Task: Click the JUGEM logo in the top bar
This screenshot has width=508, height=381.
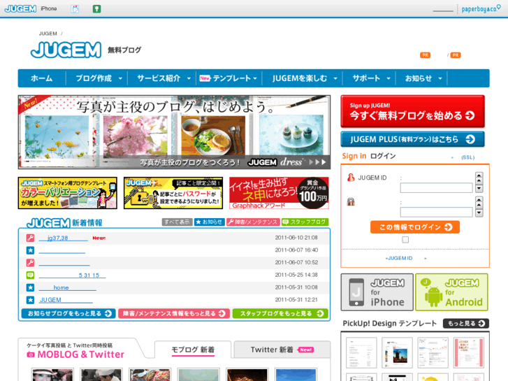Action: [20, 8]
